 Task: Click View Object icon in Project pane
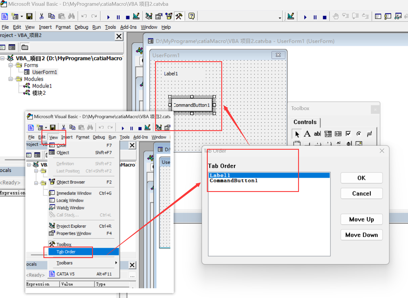(x=12, y=47)
